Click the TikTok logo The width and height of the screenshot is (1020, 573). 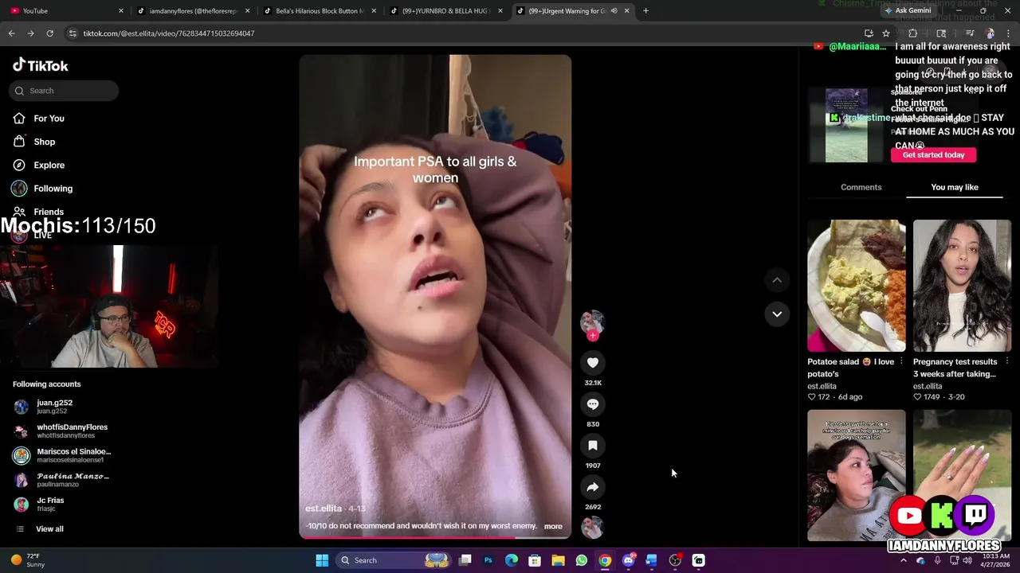click(x=41, y=65)
